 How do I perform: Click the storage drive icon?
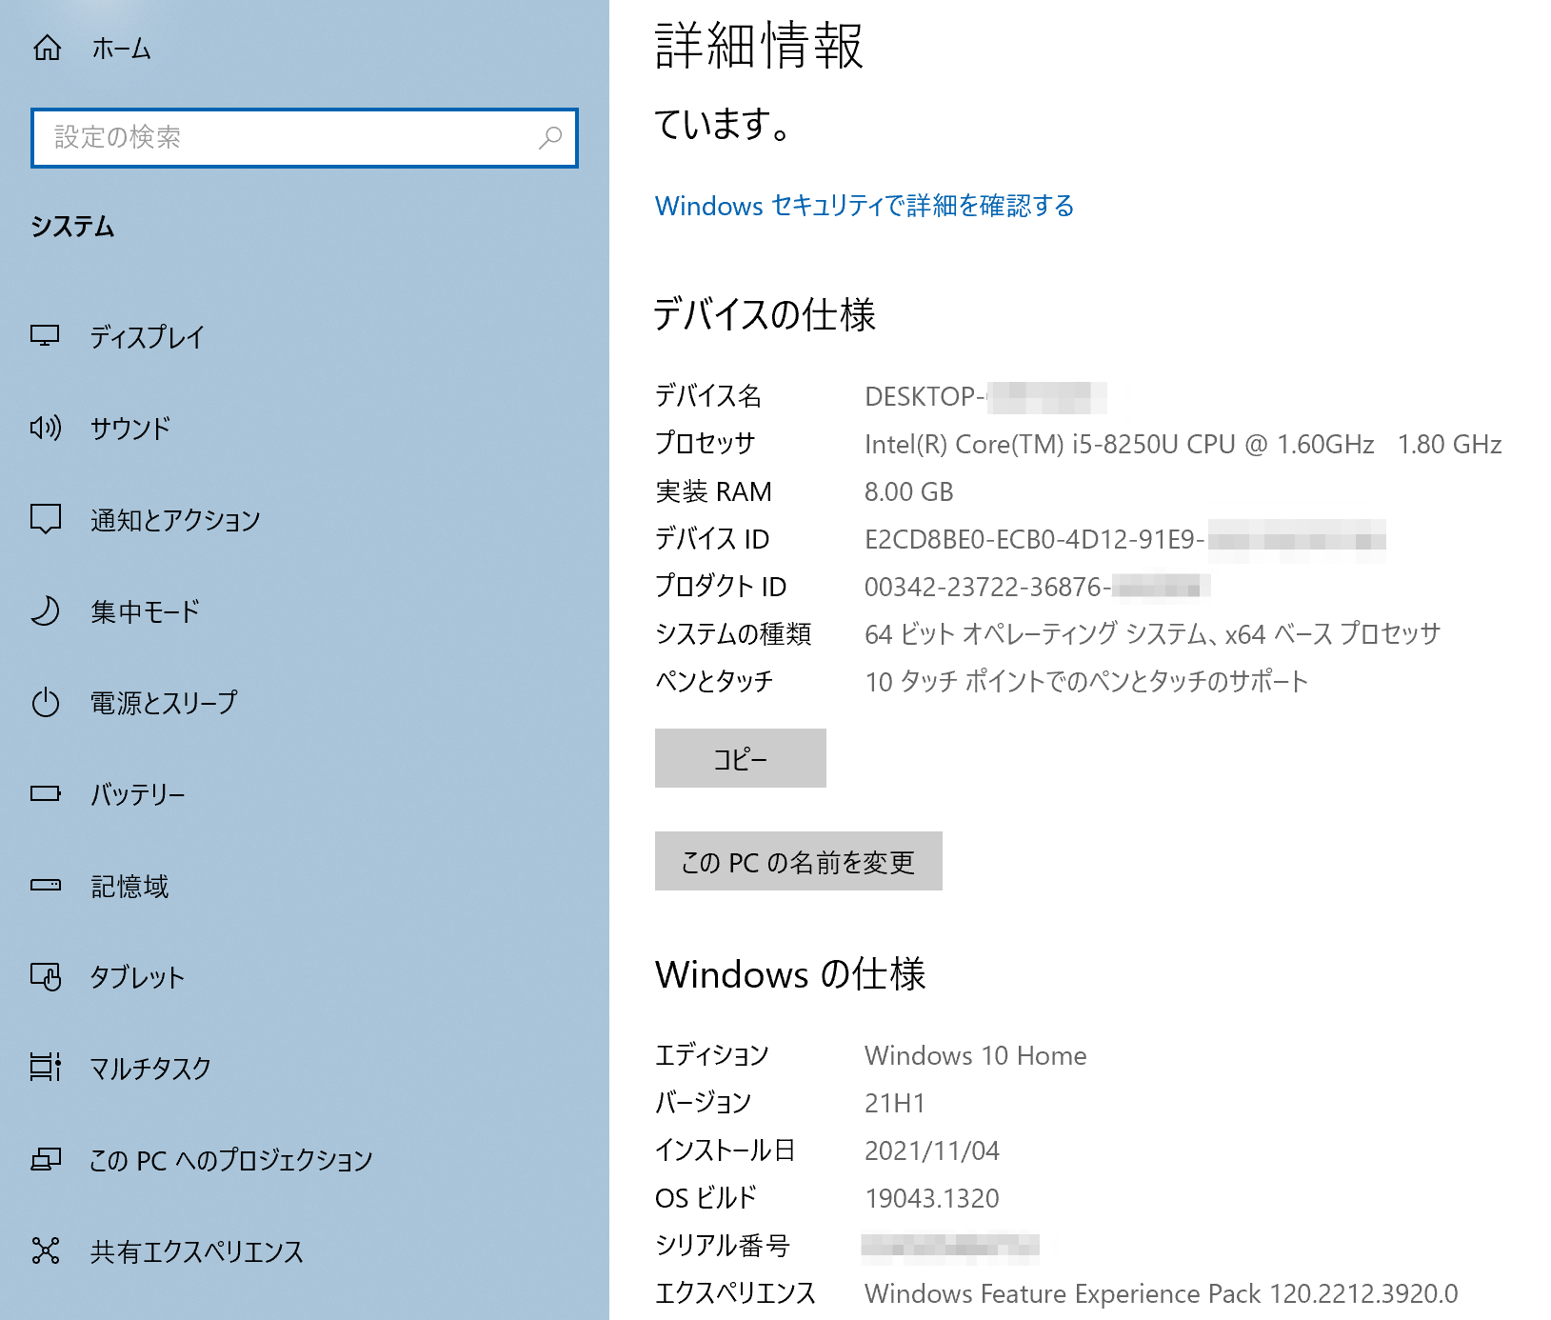click(x=46, y=885)
